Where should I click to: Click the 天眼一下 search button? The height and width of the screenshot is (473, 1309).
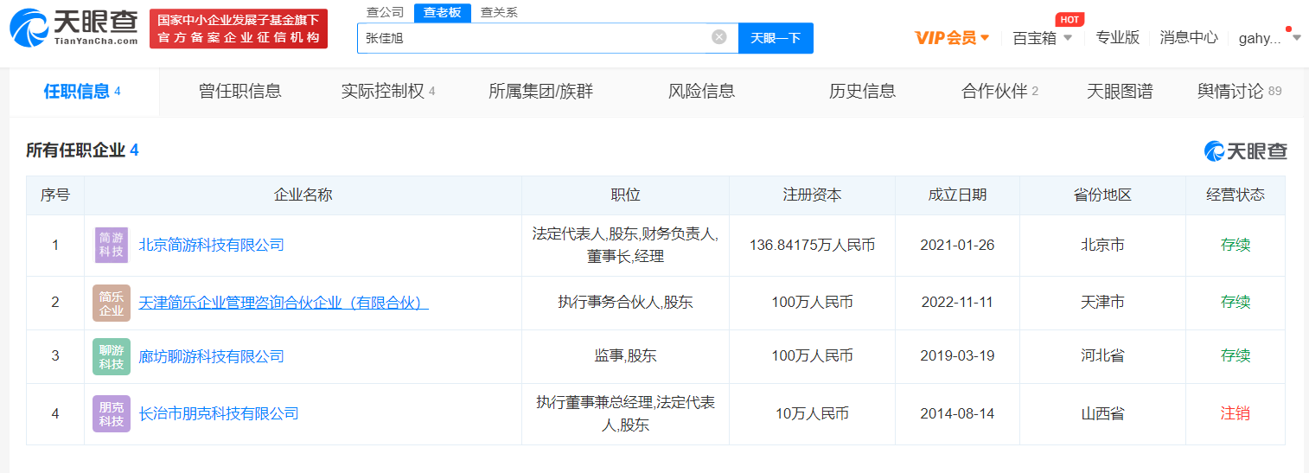(x=776, y=38)
